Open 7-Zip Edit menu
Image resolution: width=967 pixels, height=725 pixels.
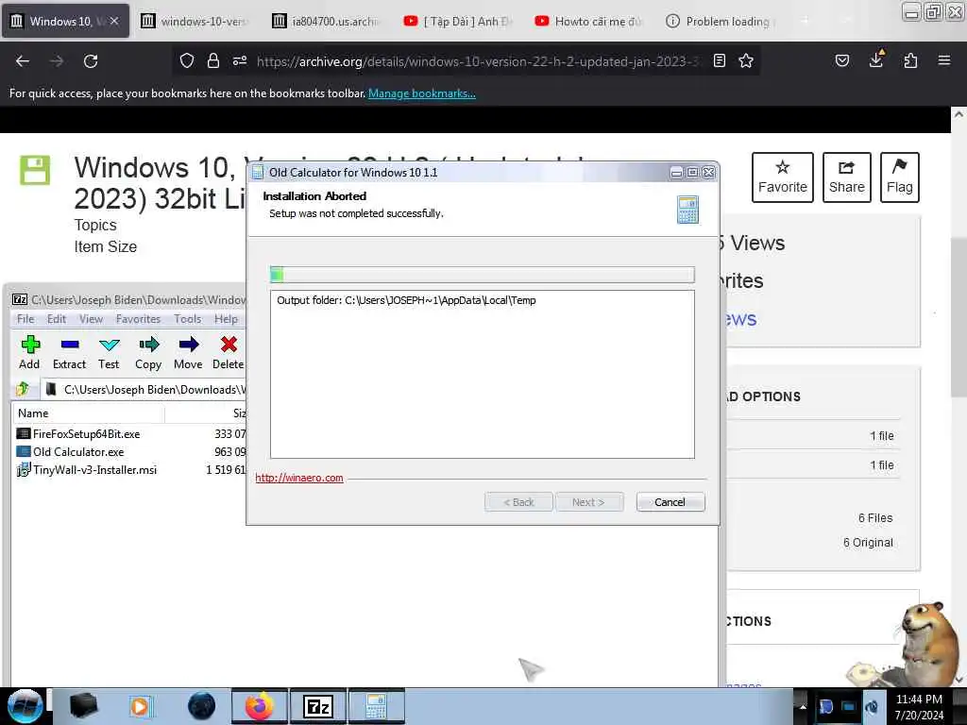pyautogui.click(x=56, y=319)
